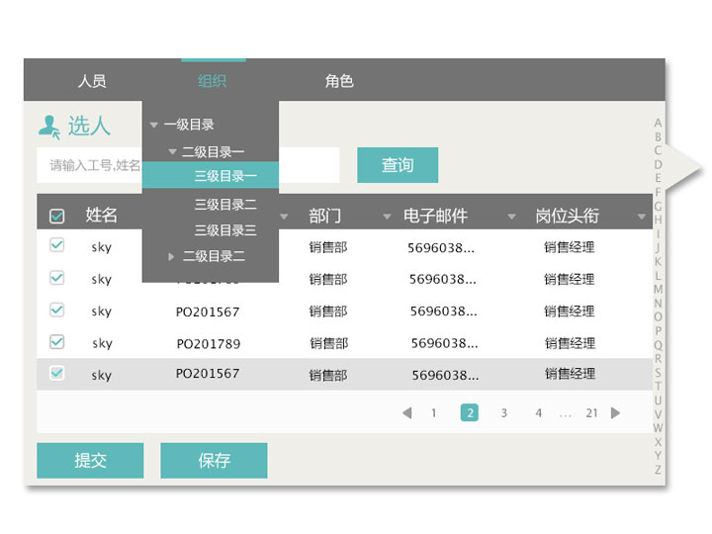Click 5696038... email in PO201789 row
The image size is (712, 534).
445,343
